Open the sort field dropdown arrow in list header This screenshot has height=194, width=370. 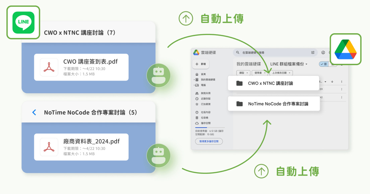(x=325, y=82)
